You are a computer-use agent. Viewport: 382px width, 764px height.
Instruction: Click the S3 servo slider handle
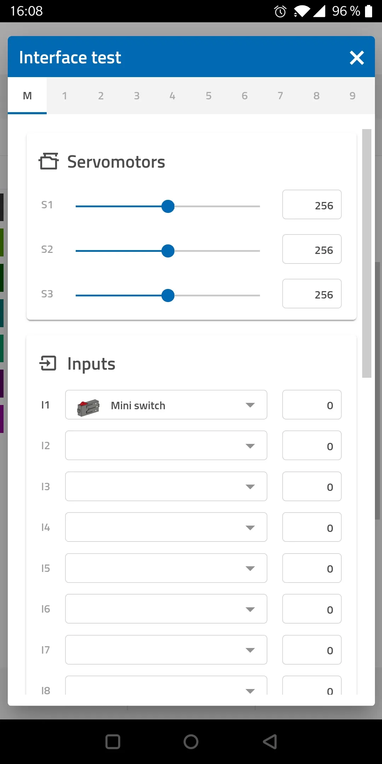tap(168, 296)
